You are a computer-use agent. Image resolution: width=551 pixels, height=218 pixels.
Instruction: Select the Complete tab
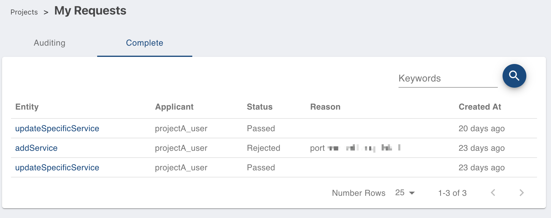pos(145,43)
